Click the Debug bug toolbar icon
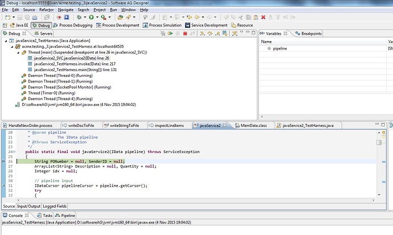Image resolution: width=393 pixels, height=235 pixels. [x=79, y=17]
